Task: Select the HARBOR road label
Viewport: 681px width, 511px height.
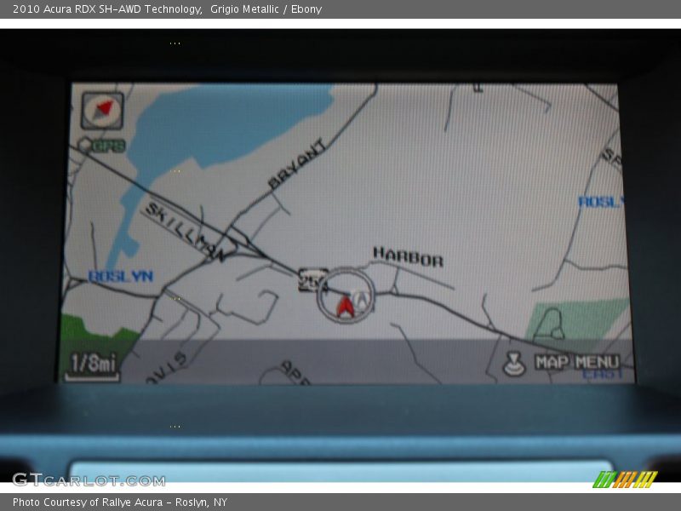Action: click(x=408, y=256)
